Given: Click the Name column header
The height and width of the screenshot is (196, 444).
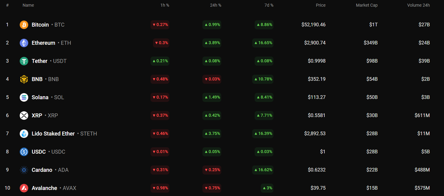Looking at the screenshot, I should pos(28,5).
